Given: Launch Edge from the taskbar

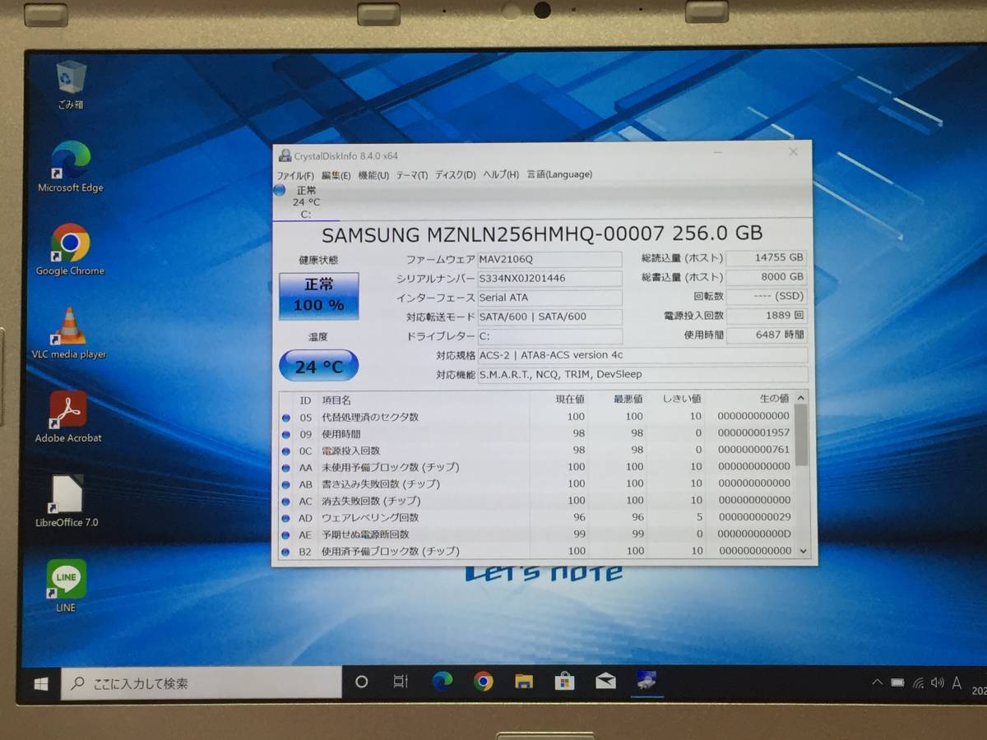Looking at the screenshot, I should click(x=443, y=681).
